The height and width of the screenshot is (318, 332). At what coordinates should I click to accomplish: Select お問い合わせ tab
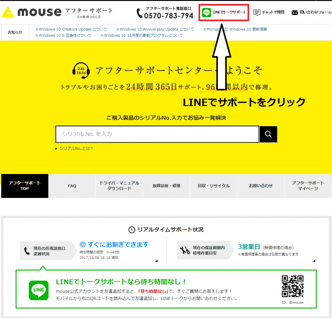coord(261,186)
